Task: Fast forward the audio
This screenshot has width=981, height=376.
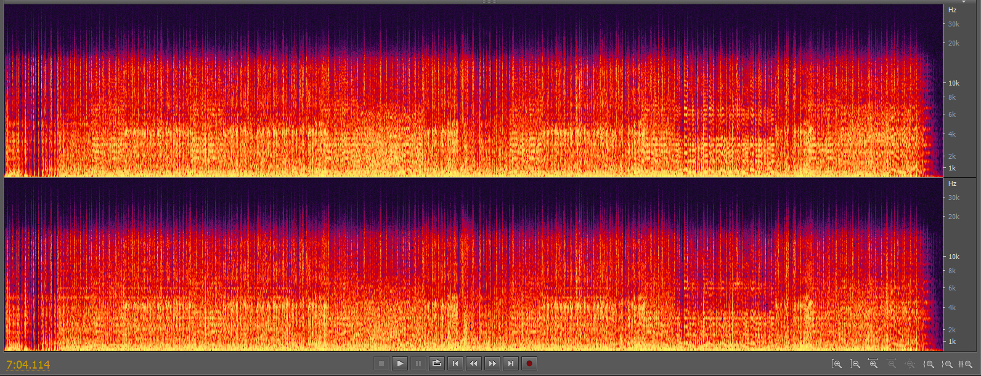Action: 492,364
